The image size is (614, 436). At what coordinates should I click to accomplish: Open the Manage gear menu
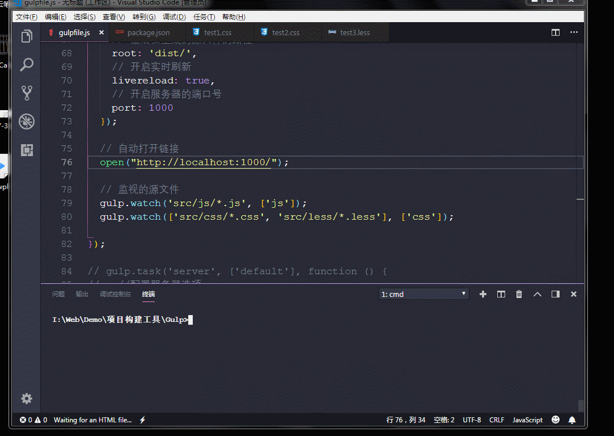[x=27, y=399]
